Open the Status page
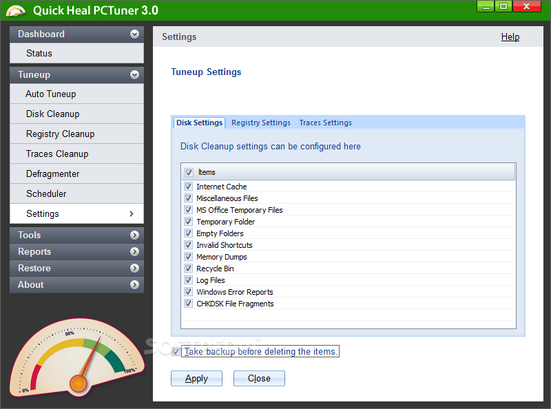 click(76, 54)
